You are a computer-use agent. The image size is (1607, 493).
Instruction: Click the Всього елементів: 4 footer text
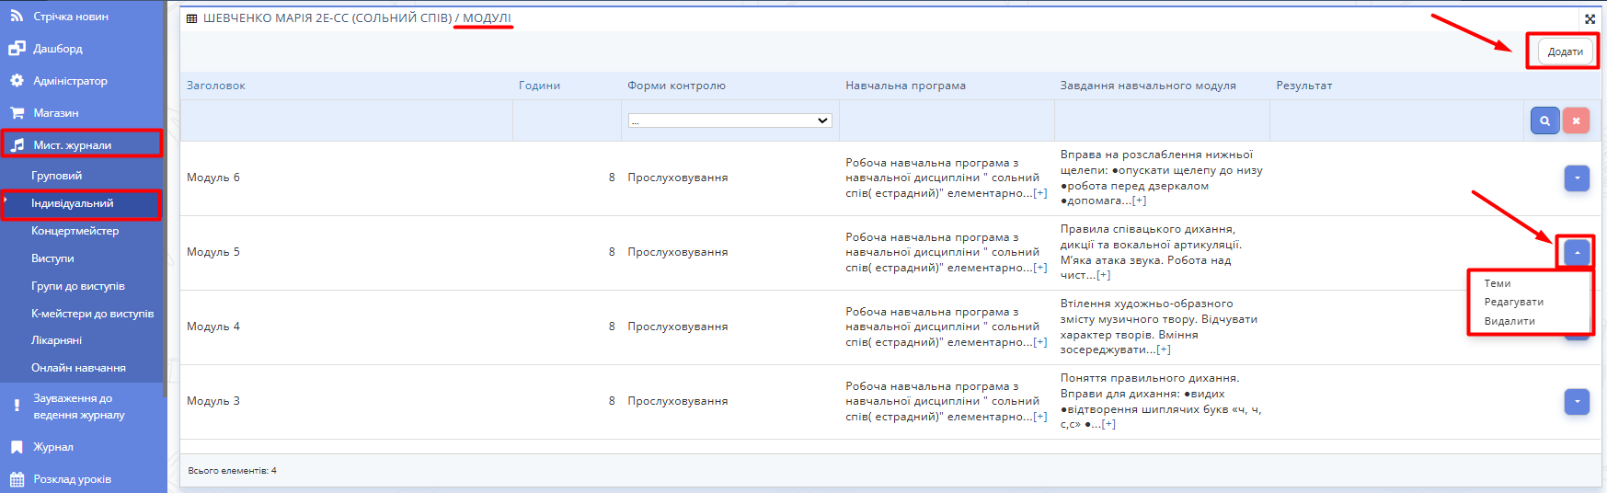(x=233, y=471)
